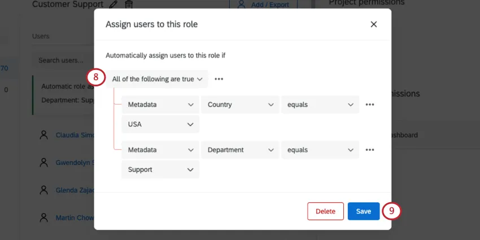This screenshot has width=480, height=240.
Task: Open options menu for Country condition row
Action: click(370, 104)
